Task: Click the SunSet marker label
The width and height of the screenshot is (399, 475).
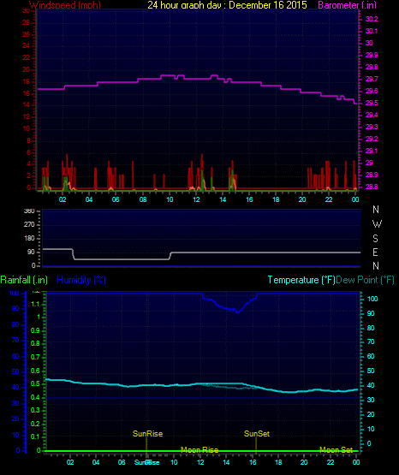Action: (257, 434)
